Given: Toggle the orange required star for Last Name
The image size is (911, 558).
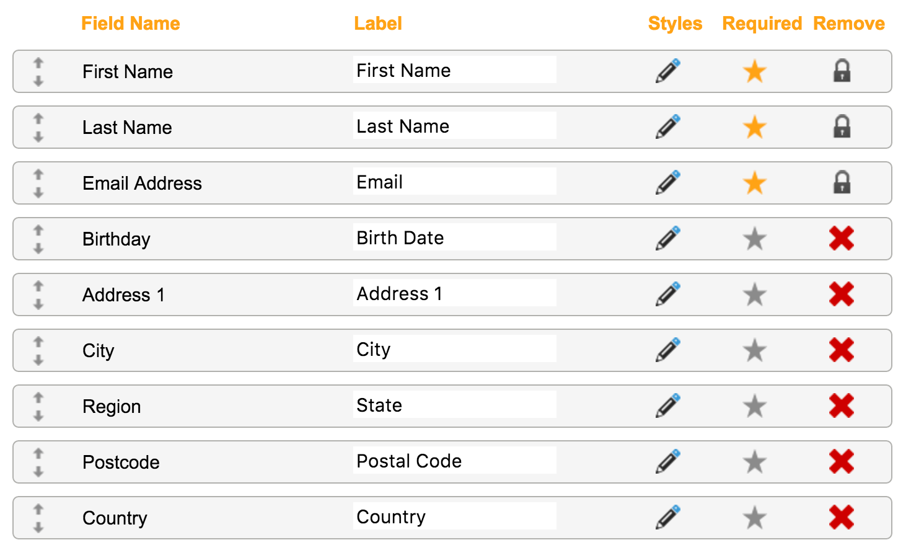Looking at the screenshot, I should [x=755, y=126].
